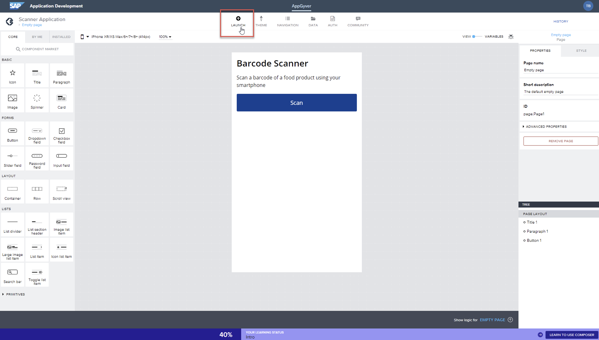Open the Theme editor
The width and height of the screenshot is (599, 340).
click(x=261, y=21)
